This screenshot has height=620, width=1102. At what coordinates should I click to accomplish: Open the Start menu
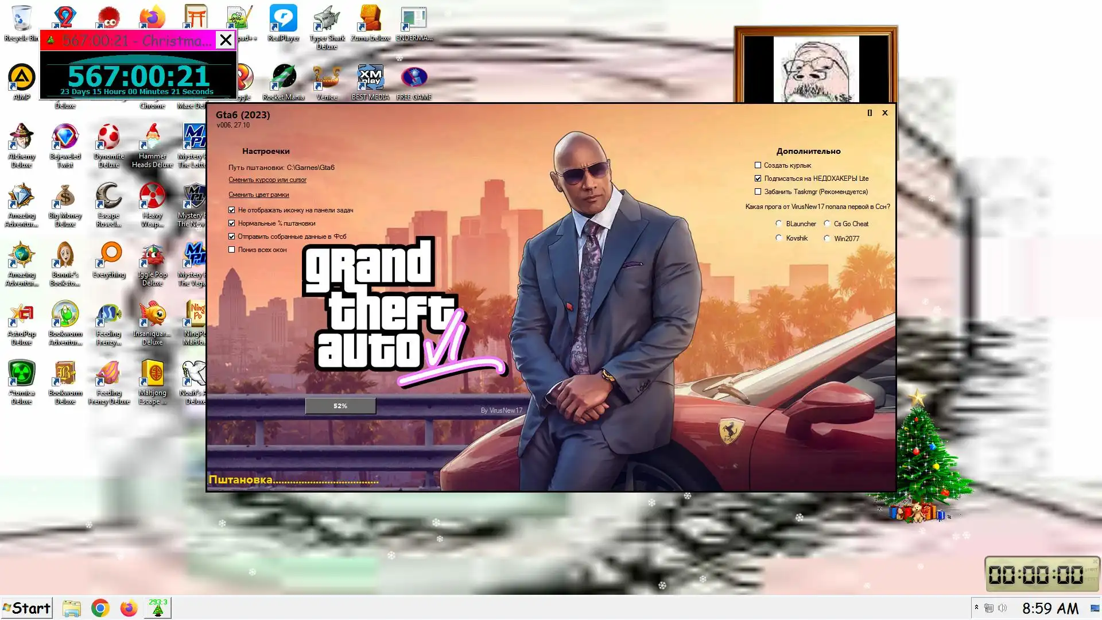pyautogui.click(x=26, y=608)
